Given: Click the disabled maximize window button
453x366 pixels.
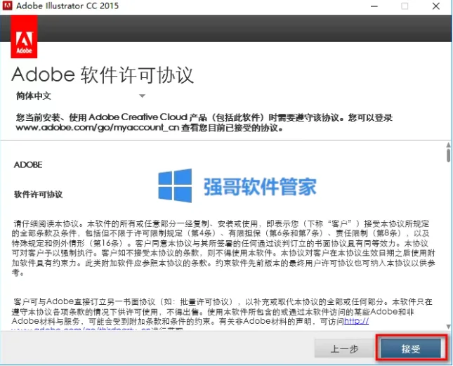Looking at the screenshot, I should pos(405,6).
